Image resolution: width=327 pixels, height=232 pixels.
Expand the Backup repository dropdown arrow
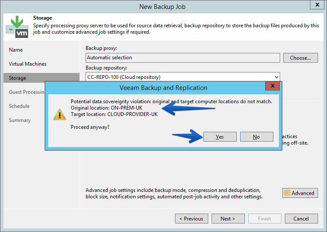point(276,77)
